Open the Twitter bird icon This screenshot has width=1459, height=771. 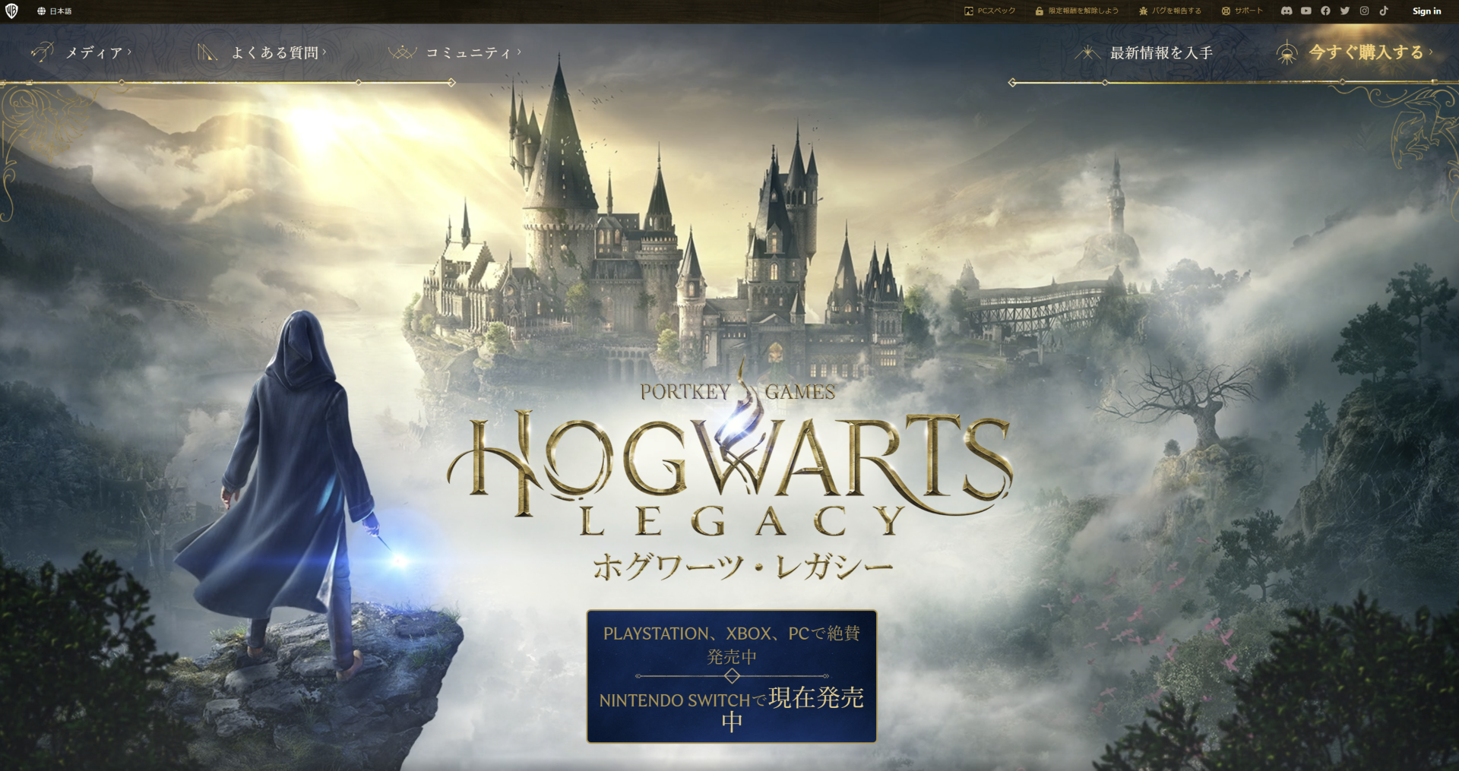(1345, 11)
